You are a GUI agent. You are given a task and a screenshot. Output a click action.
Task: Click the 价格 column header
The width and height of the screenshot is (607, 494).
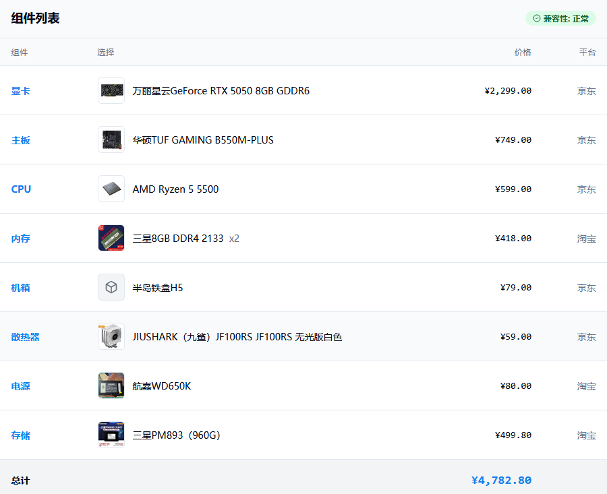523,52
